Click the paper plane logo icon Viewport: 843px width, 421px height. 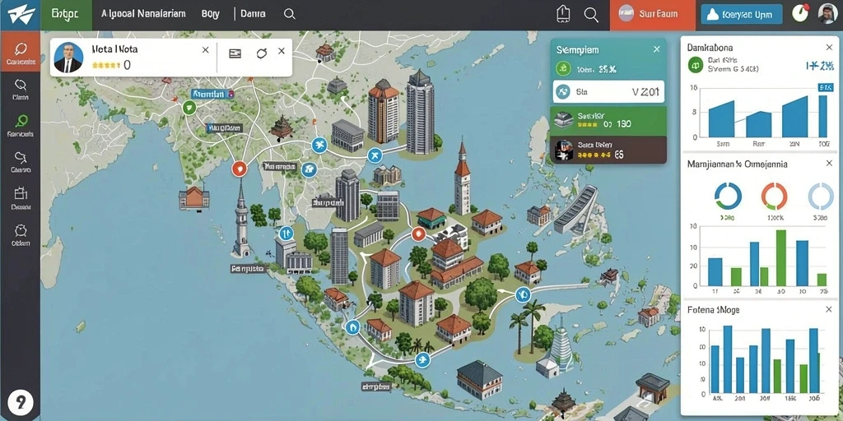(21, 15)
